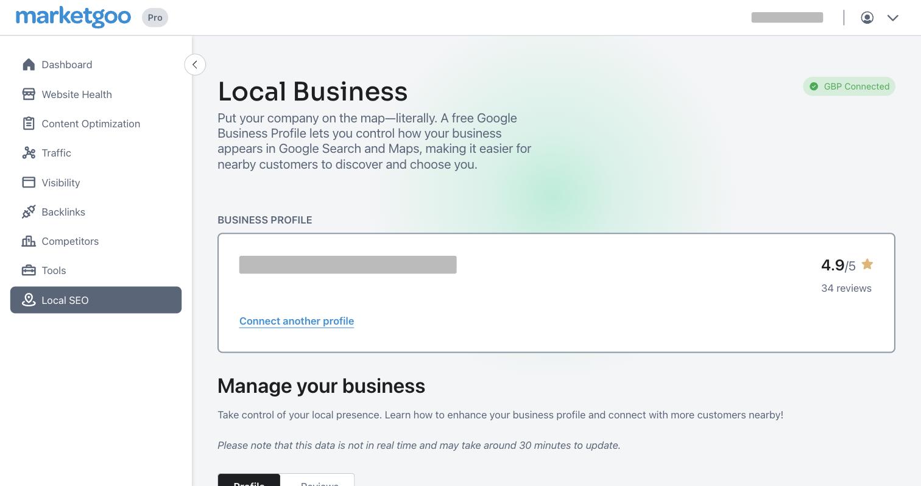This screenshot has height=486, width=921.
Task: Switch to the Profile tab
Action: point(249,481)
